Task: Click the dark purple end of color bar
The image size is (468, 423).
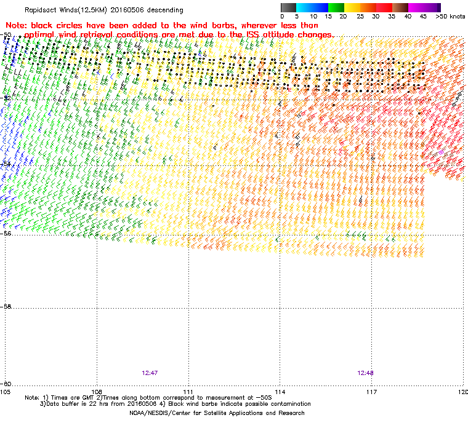Action: (x=438, y=7)
